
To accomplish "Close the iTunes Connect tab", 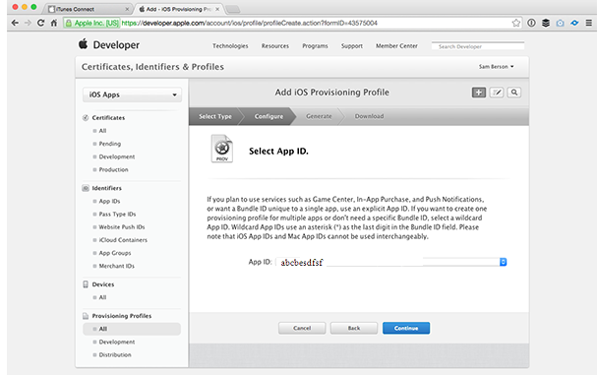I will pyautogui.click(x=127, y=9).
